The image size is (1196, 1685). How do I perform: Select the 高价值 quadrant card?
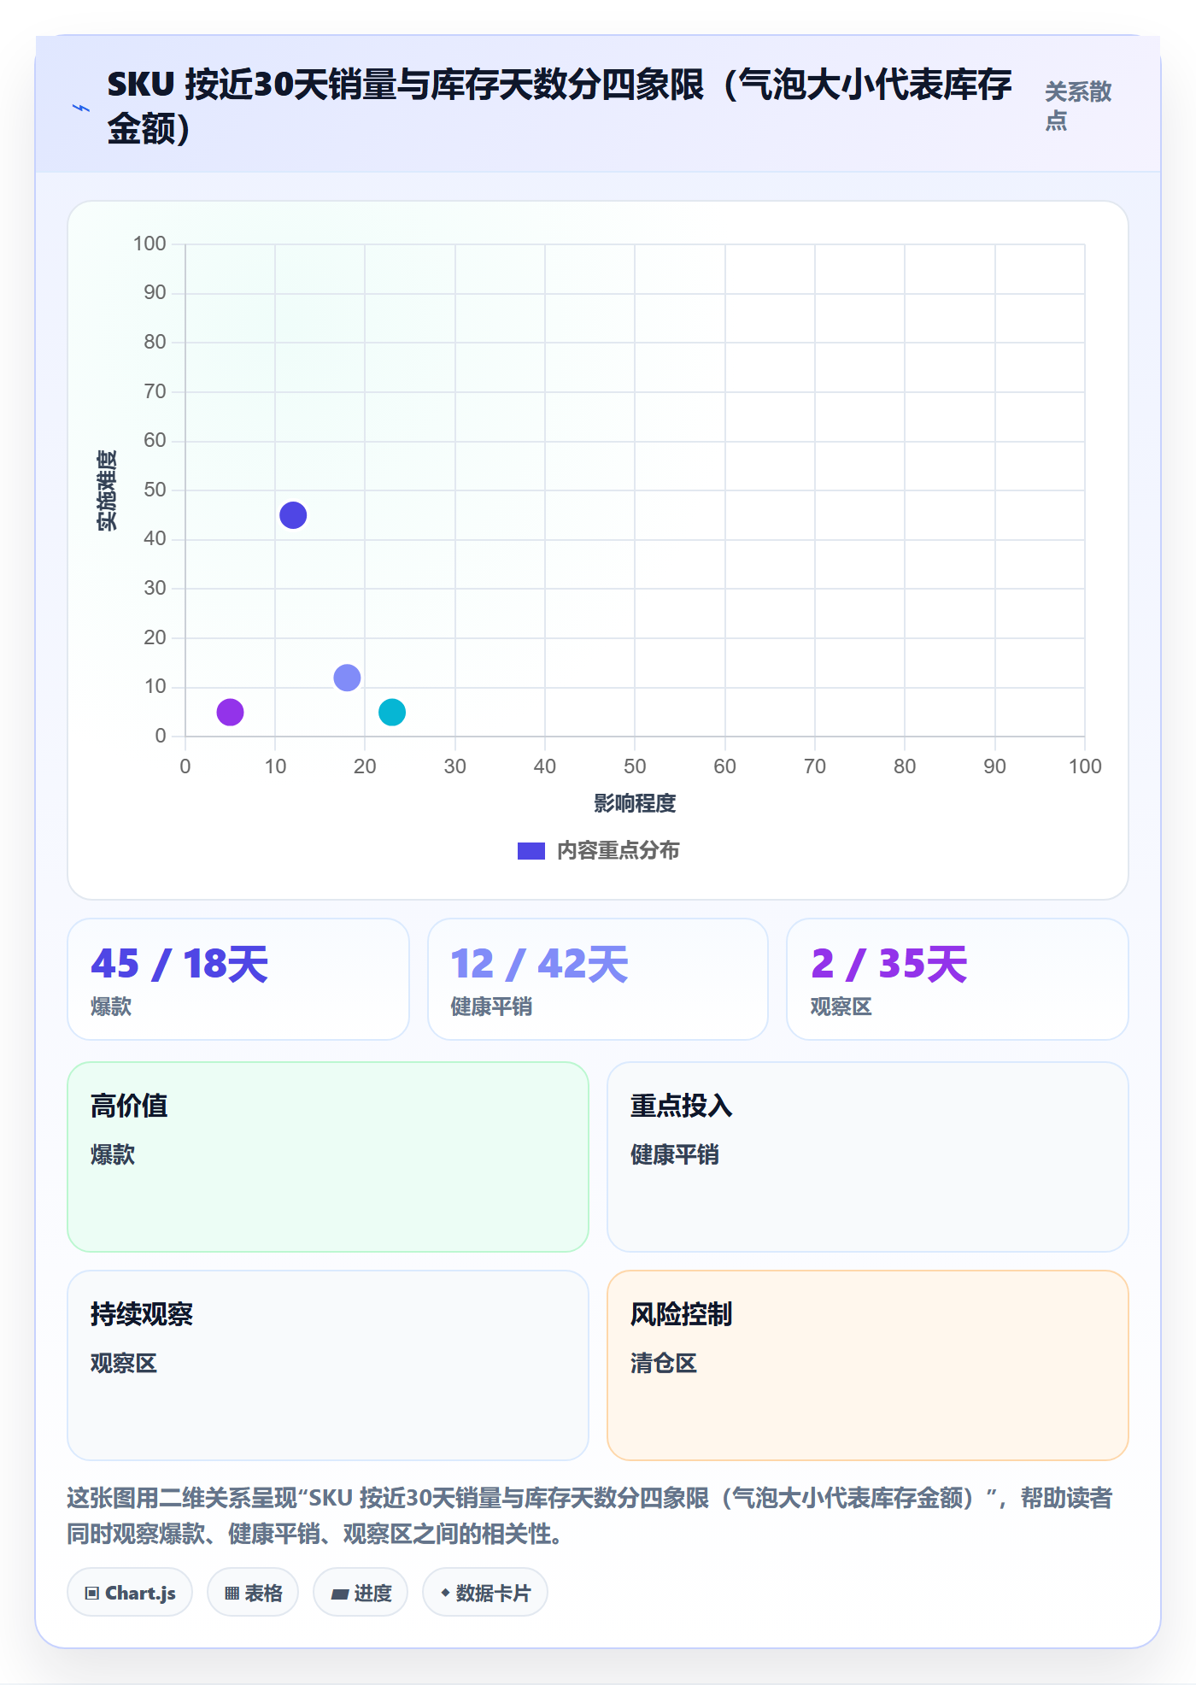(x=328, y=1157)
